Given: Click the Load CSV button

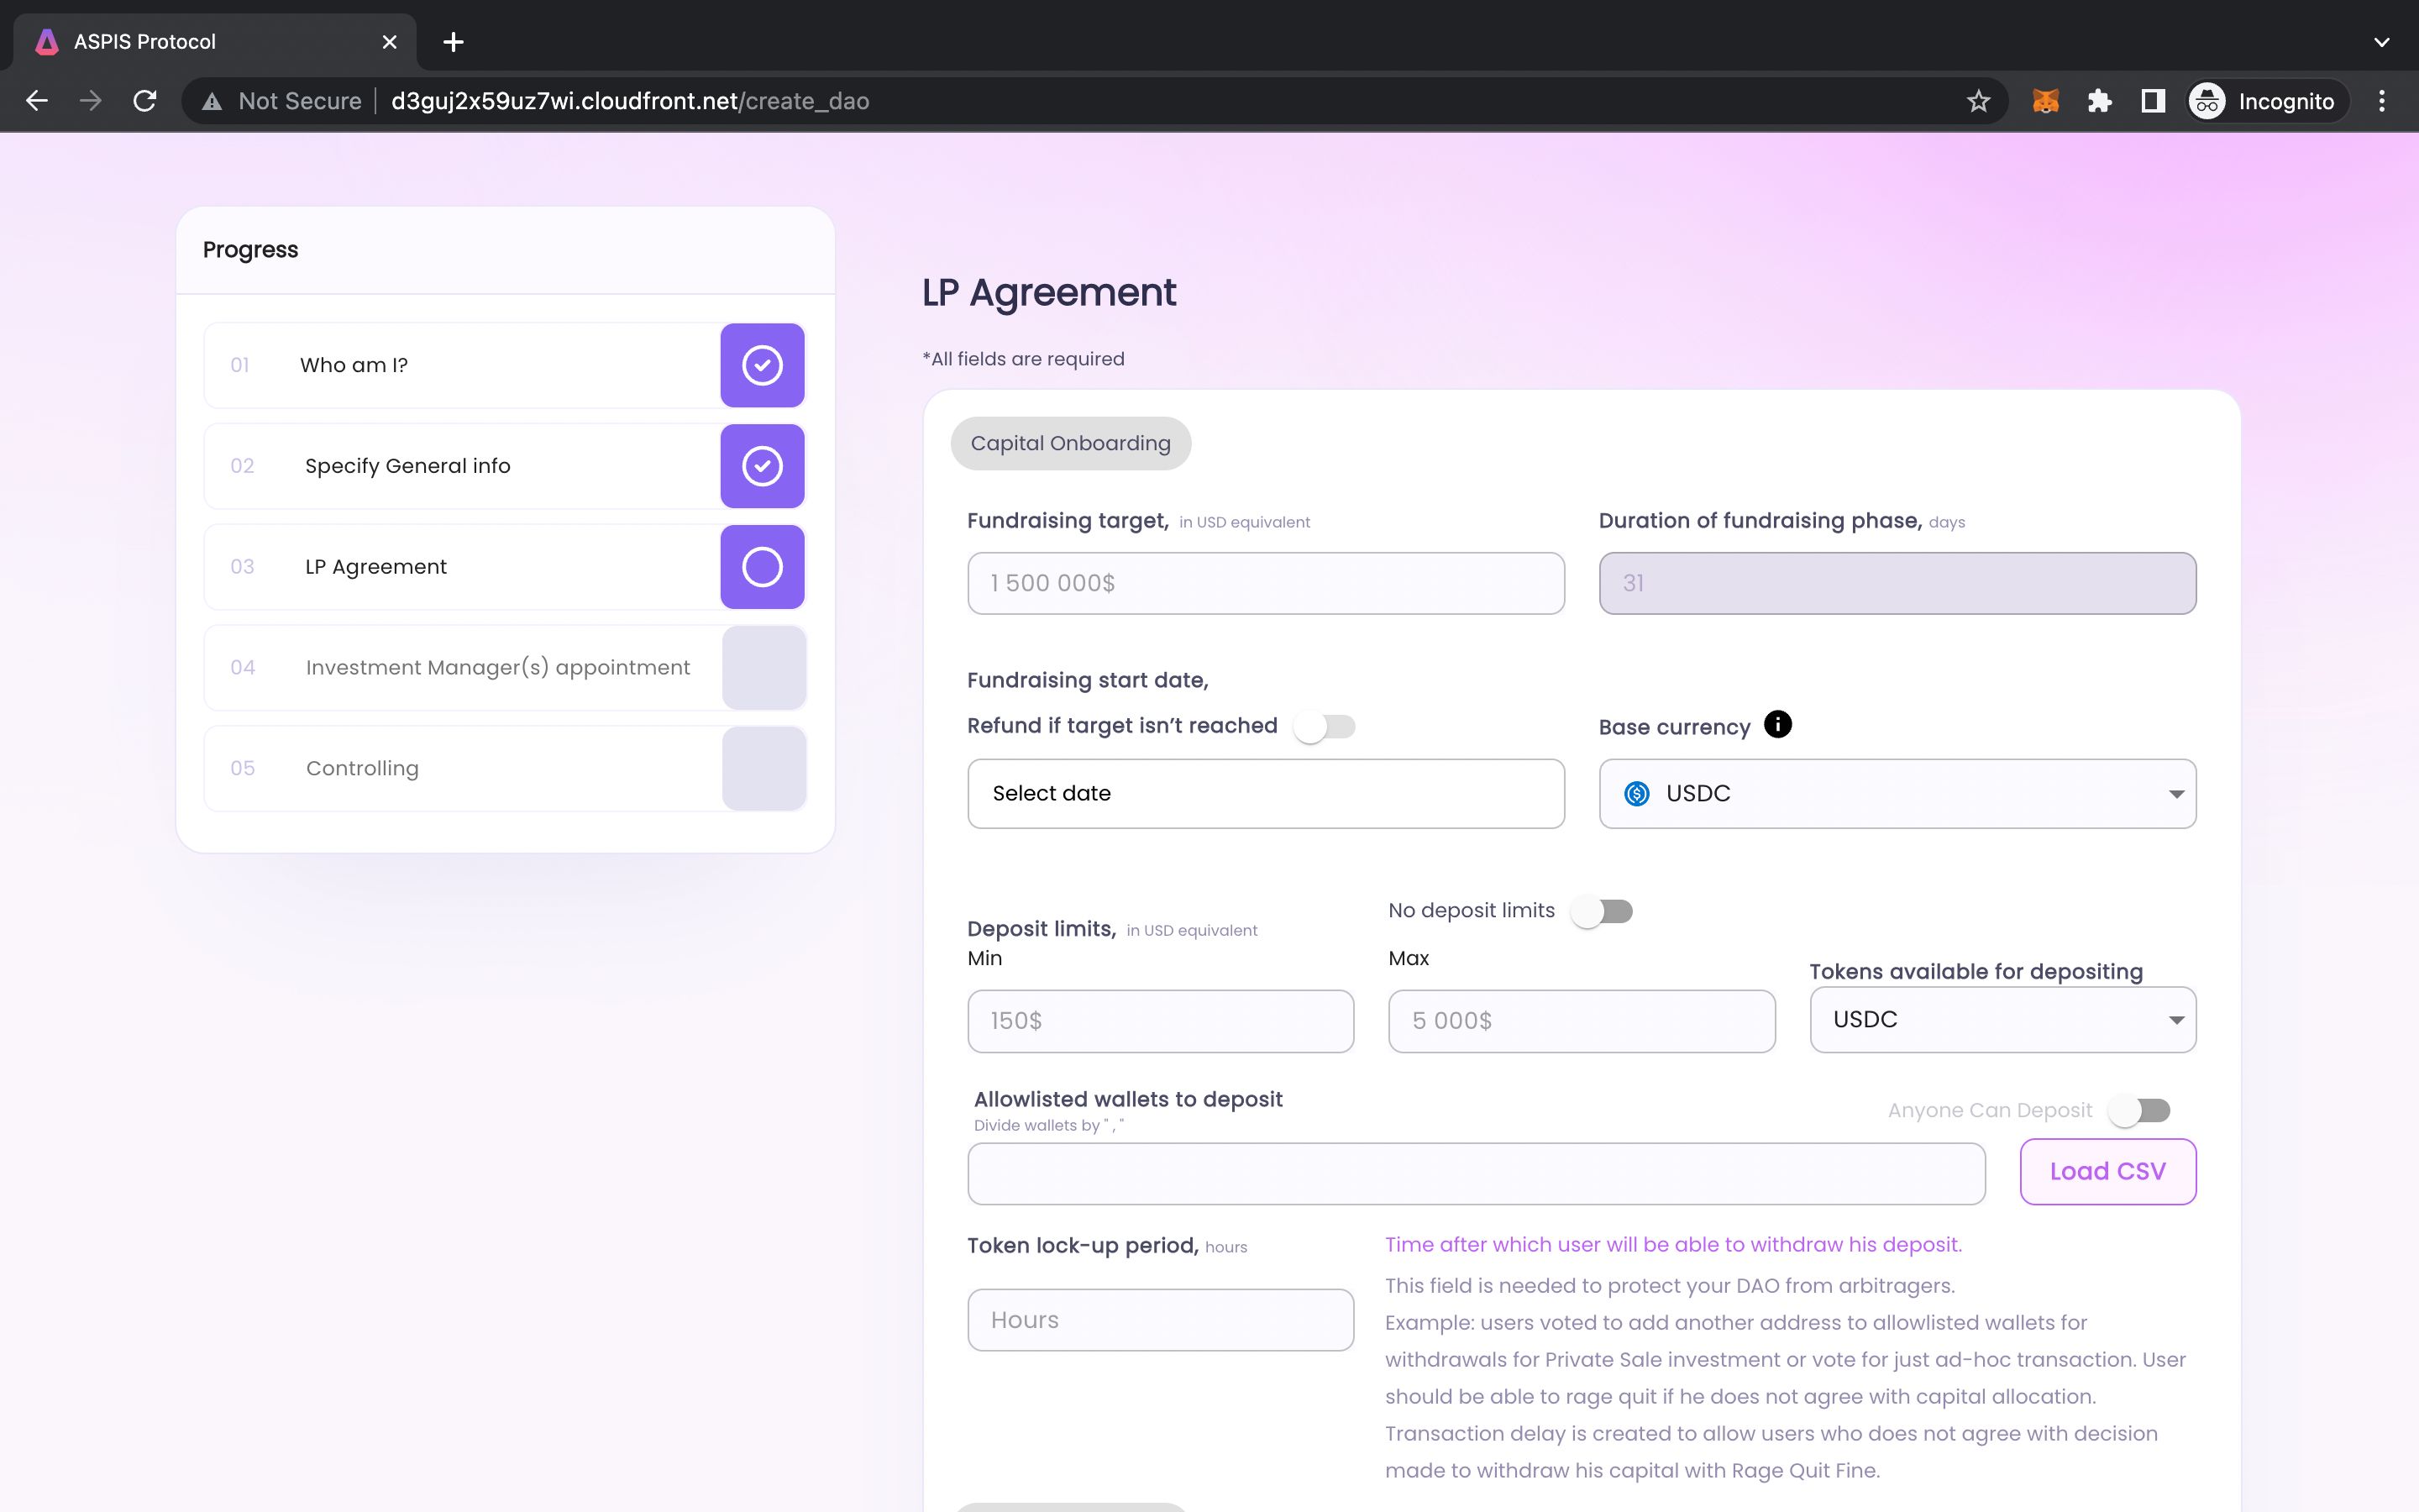Looking at the screenshot, I should point(2107,1171).
